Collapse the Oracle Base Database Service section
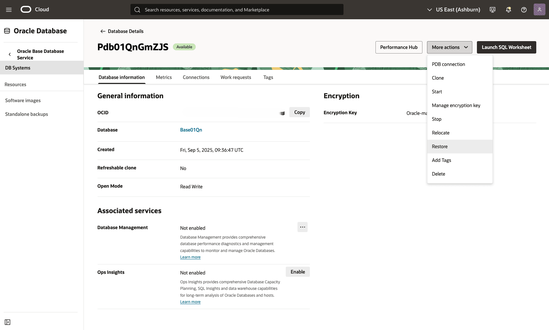549x330 pixels. click(9, 54)
